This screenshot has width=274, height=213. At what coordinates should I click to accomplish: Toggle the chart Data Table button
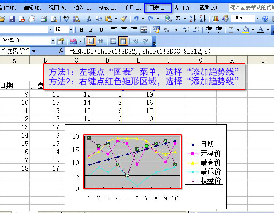click(x=100, y=41)
